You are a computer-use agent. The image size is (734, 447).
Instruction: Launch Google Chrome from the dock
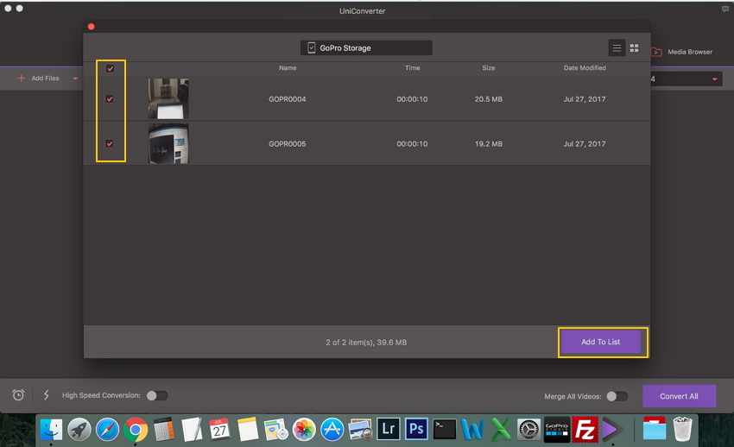click(136, 429)
